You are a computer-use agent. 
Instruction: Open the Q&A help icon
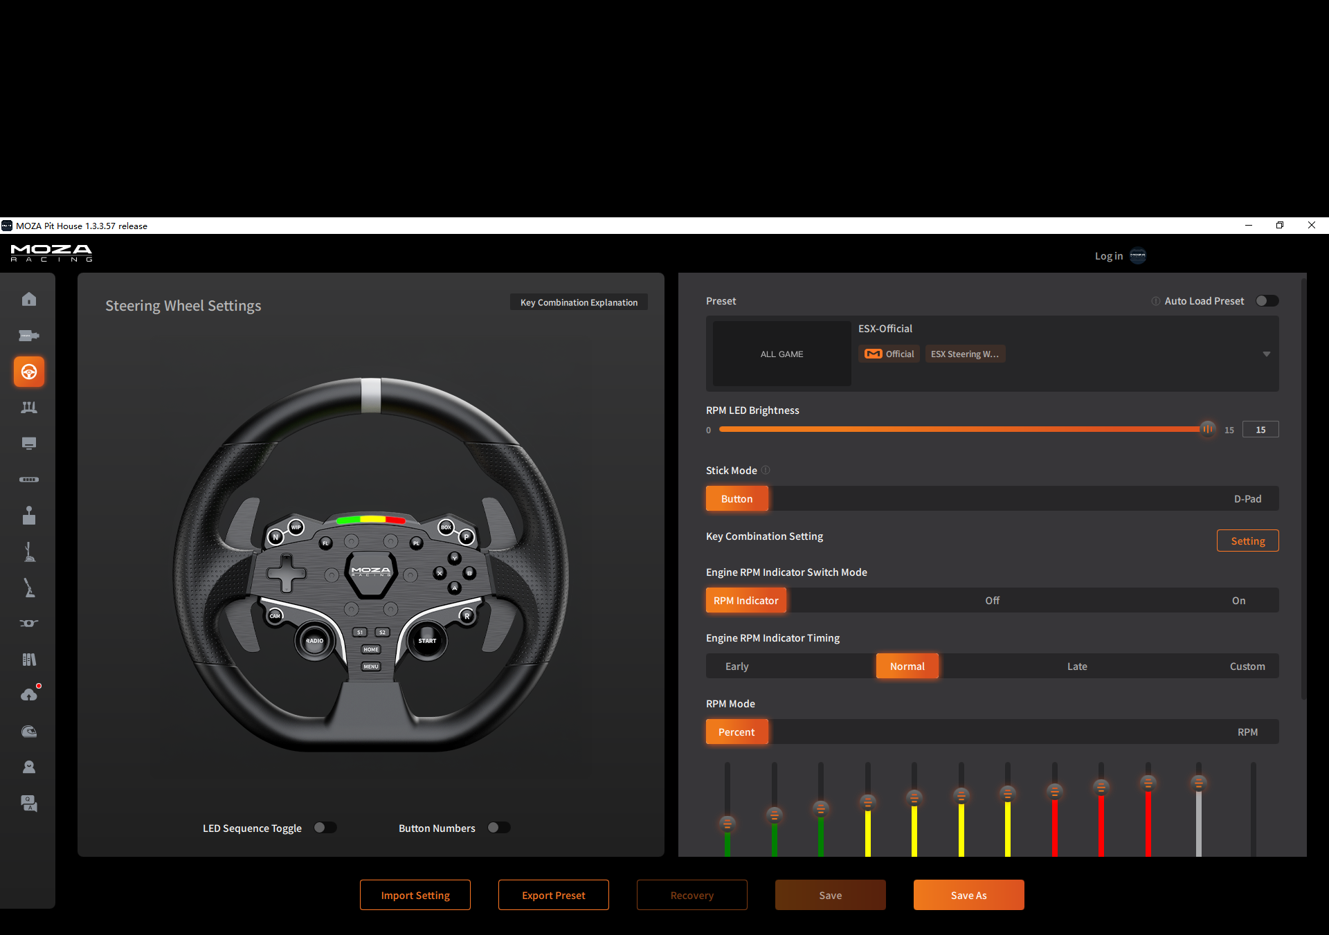click(28, 803)
